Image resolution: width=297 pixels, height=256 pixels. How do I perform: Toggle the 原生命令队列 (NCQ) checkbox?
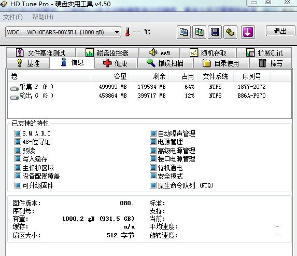[153, 185]
